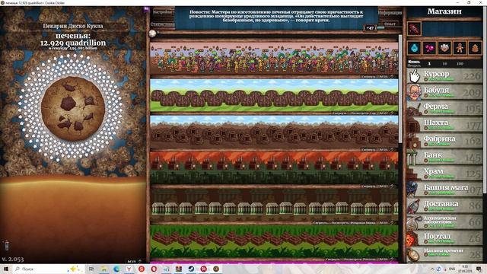The height and width of the screenshot is (274, 487).
Task: Buy a Курсор building
Action: 444,76
